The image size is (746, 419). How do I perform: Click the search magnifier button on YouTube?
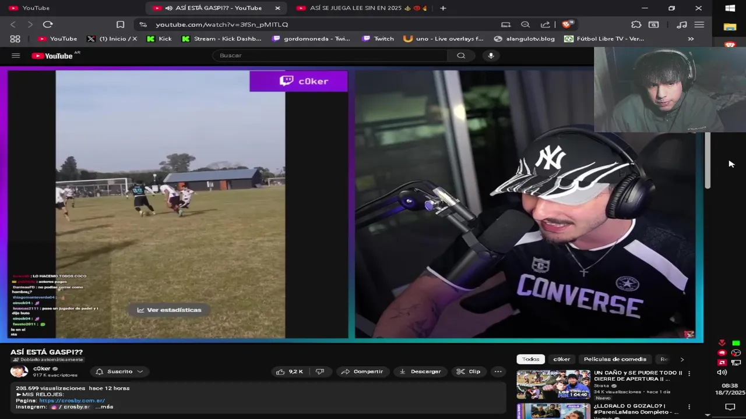[461, 55]
